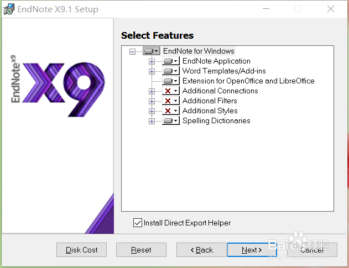This screenshot has width=349, height=268.
Task: Open red X dropdown for Additional Styles
Action: coord(171,111)
